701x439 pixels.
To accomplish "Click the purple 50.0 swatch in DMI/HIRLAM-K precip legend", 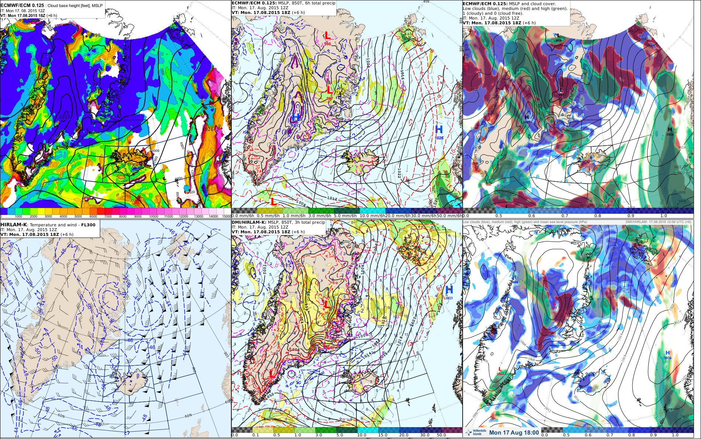I will [452, 430].
